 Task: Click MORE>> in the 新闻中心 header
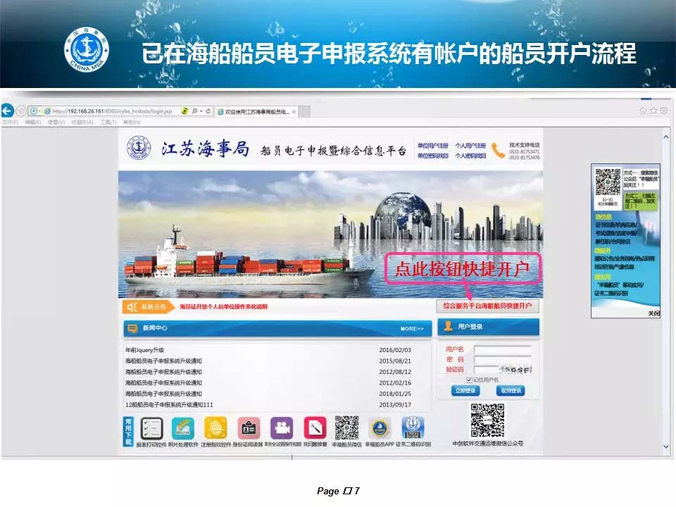(412, 329)
